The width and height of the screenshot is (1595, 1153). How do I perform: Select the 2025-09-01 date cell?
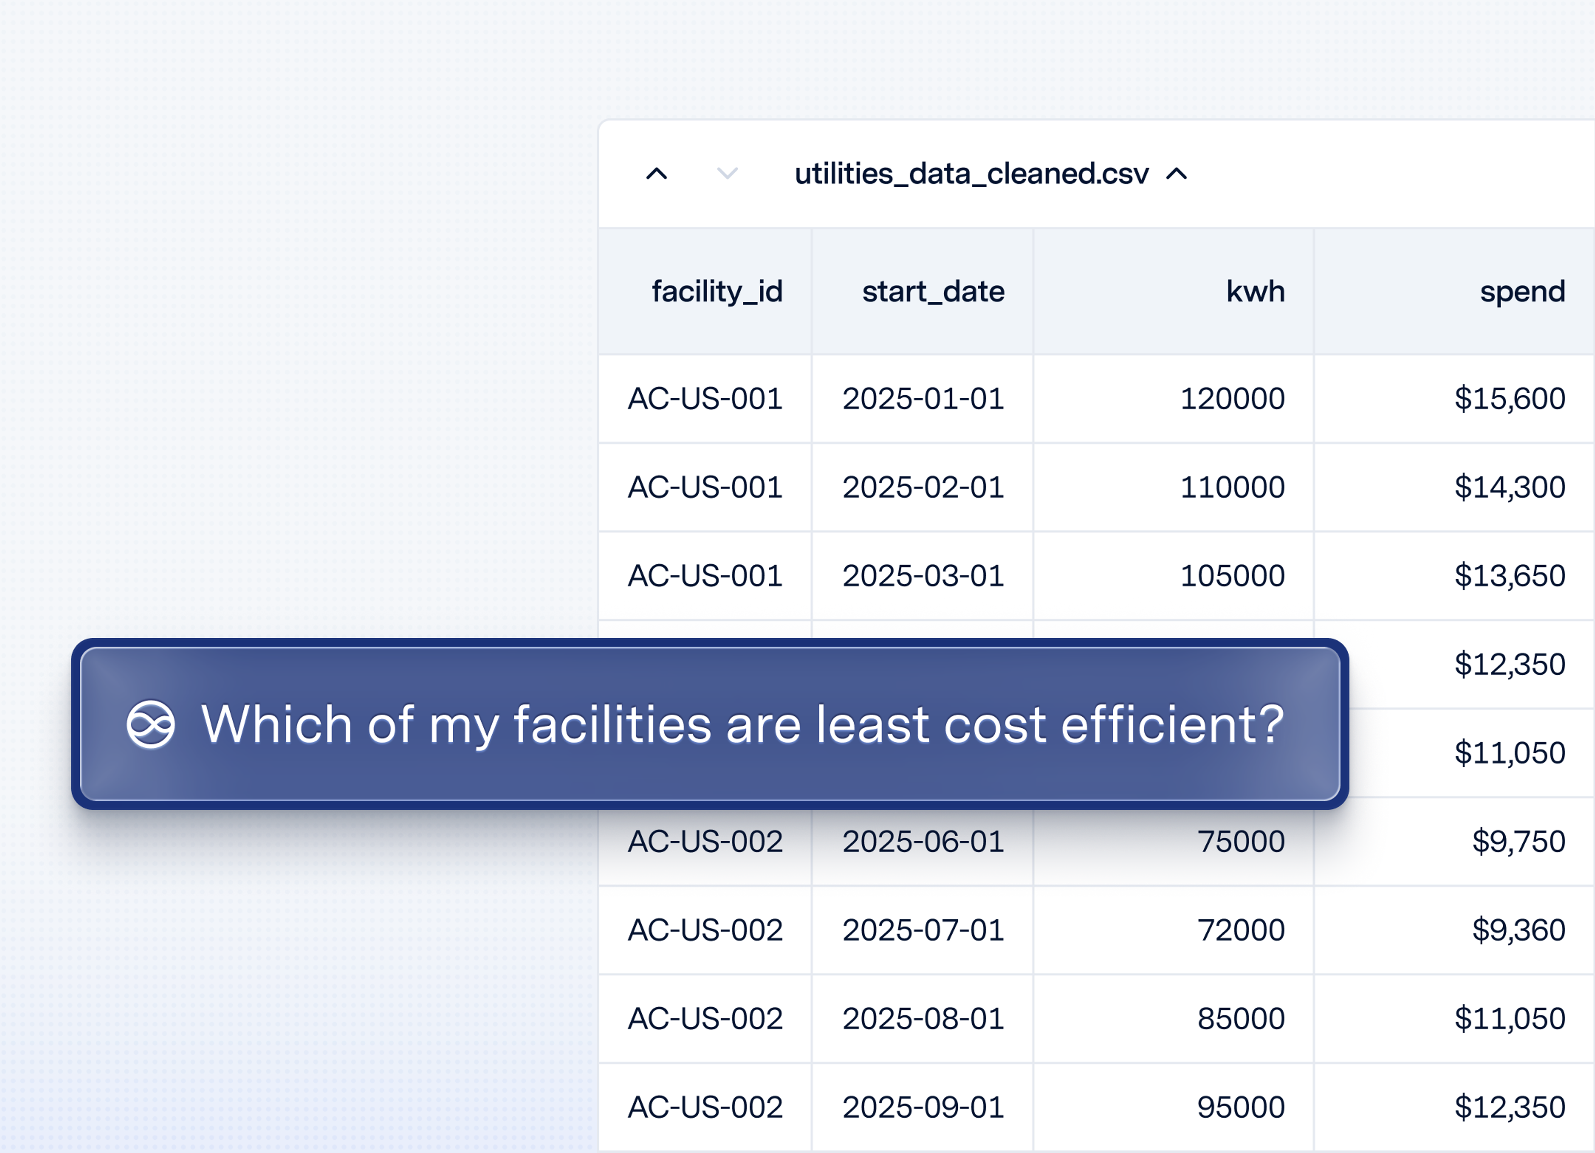coord(923,1107)
